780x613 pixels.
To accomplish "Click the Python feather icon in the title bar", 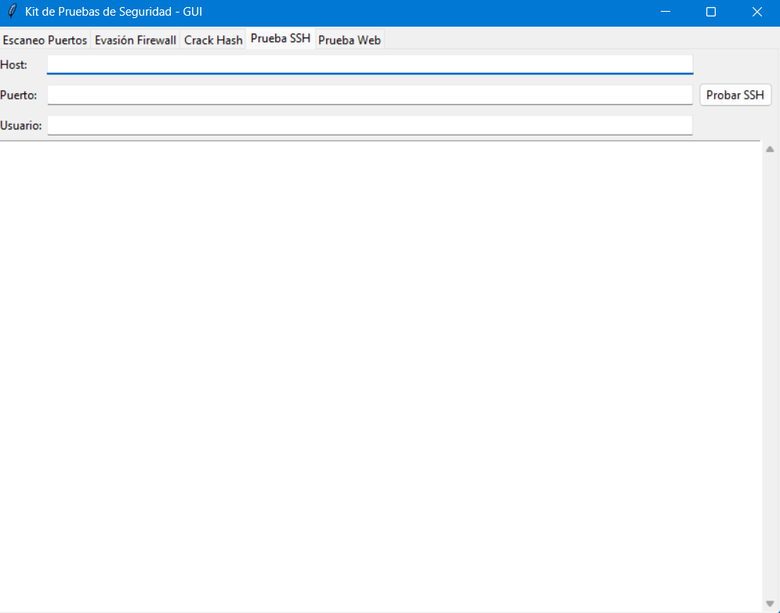I will tap(11, 12).
